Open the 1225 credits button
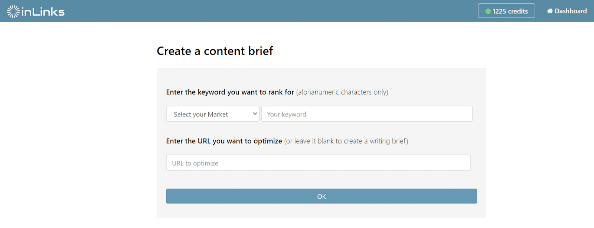594x228 pixels. (506, 11)
